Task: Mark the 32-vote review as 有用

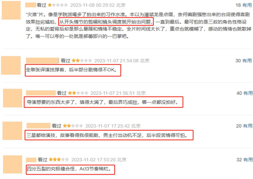Action: 248,160
